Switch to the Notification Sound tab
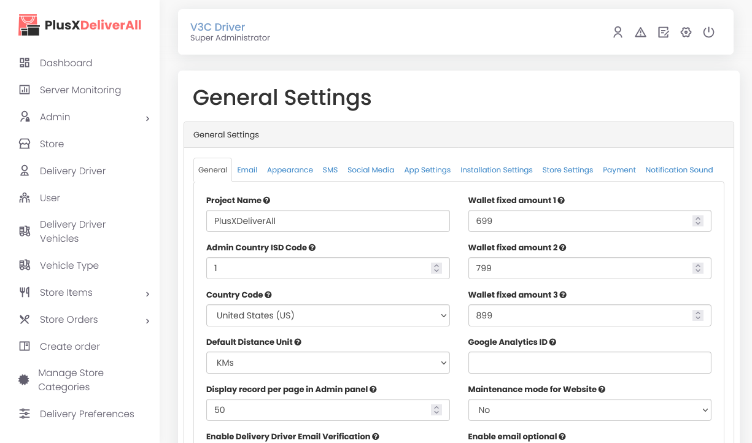This screenshot has width=752, height=443. pyautogui.click(x=679, y=170)
